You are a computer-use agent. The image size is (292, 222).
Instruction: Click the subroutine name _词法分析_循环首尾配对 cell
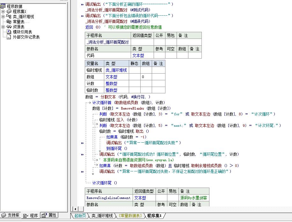tap(108, 42)
